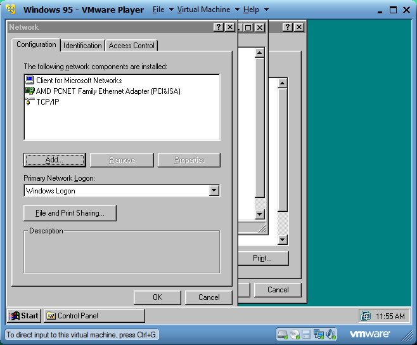The height and width of the screenshot is (345, 417).
Task: Click scroll down arrow in middle window
Action: tap(259, 214)
